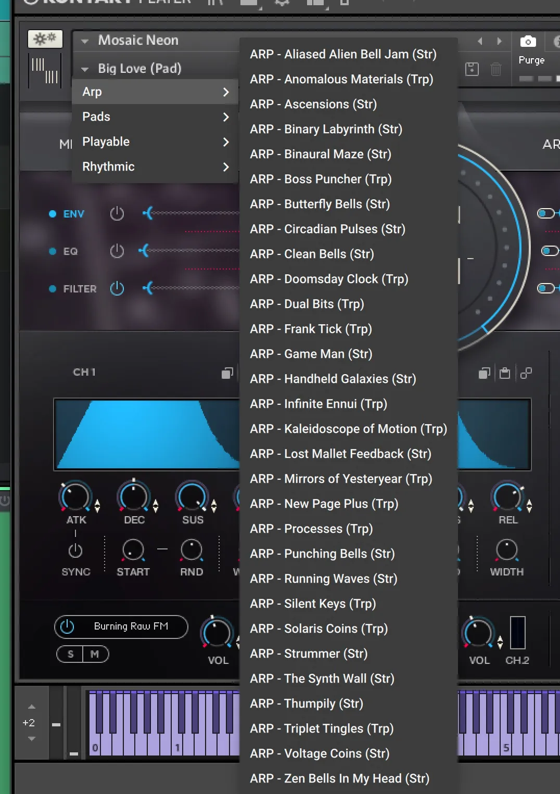Click the paste clipboard icon

tap(505, 373)
